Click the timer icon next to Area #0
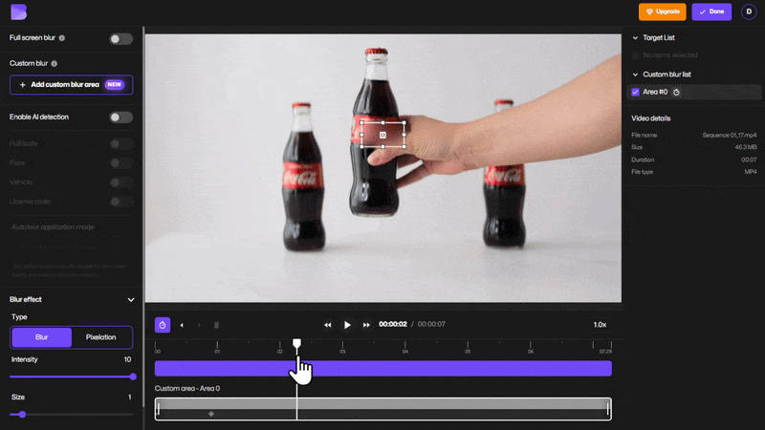Image resolution: width=765 pixels, height=430 pixels. [676, 92]
